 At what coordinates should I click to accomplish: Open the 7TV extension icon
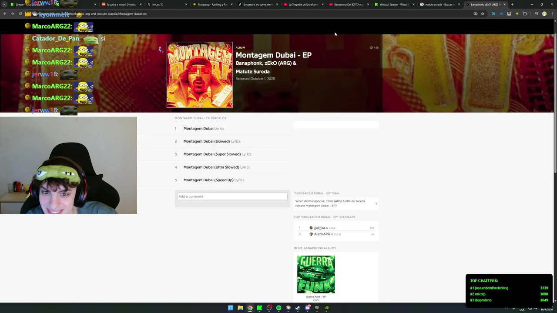click(493, 13)
